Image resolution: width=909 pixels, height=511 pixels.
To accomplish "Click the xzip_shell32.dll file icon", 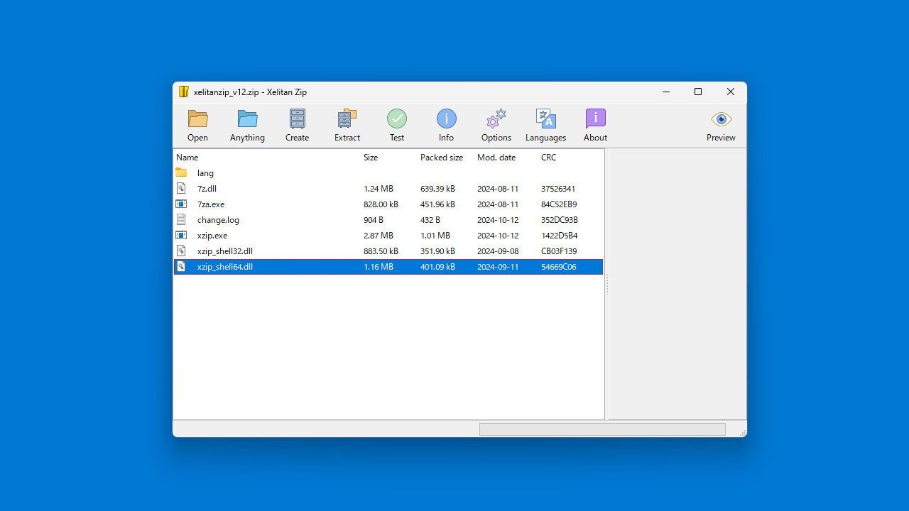I will (181, 251).
